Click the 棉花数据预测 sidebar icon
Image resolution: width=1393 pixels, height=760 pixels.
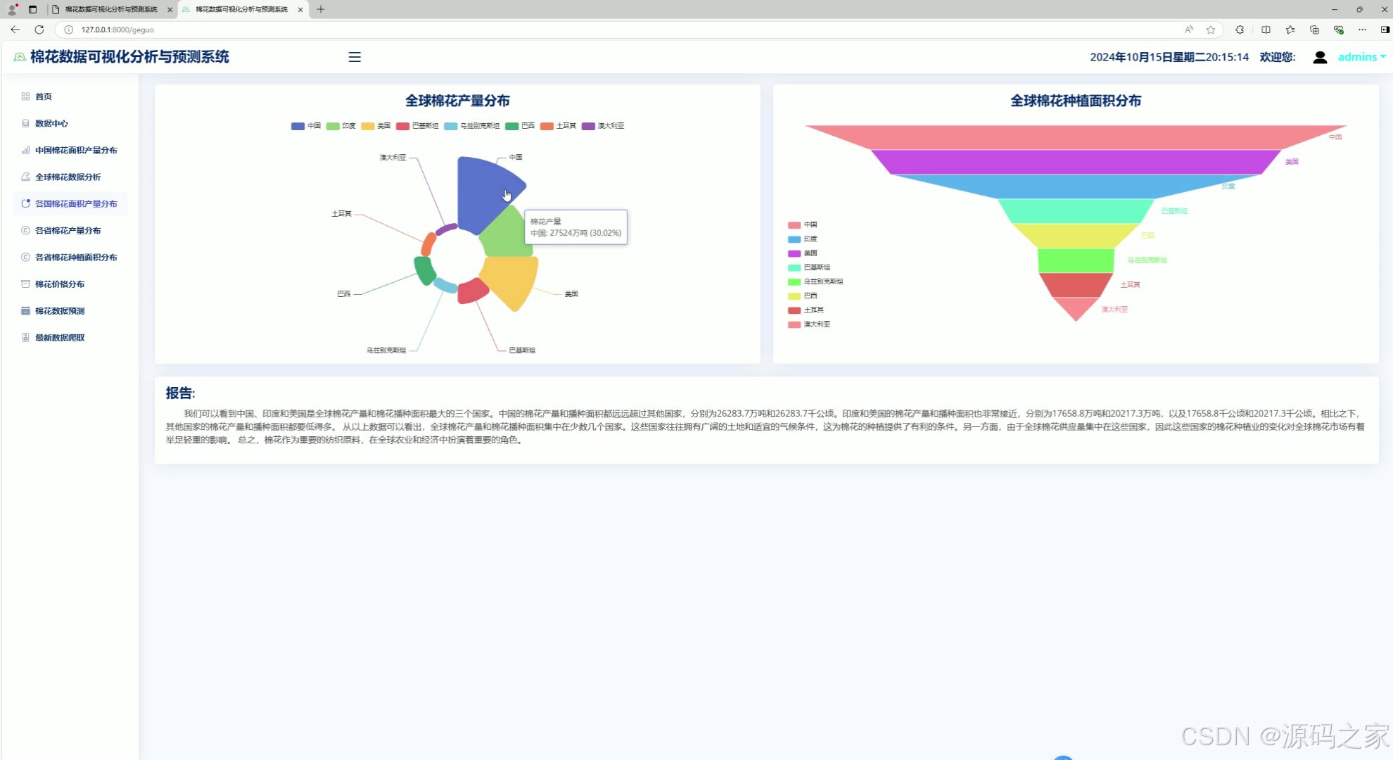point(25,311)
